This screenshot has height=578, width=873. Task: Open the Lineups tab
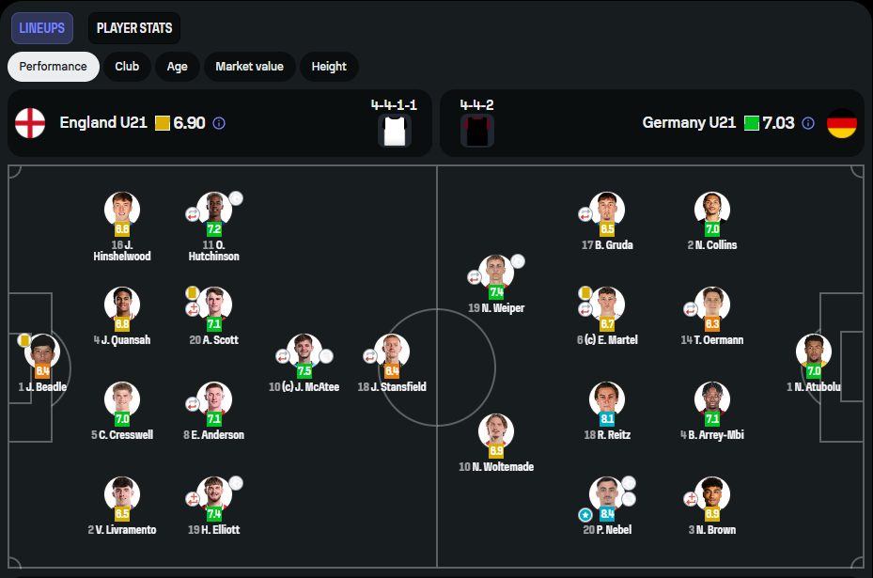pyautogui.click(x=42, y=28)
